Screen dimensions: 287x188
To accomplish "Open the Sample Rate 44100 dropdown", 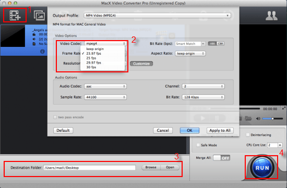I will [x=105, y=97].
